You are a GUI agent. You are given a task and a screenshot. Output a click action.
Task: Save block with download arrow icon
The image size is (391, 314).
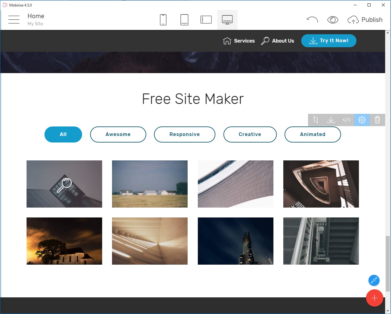point(331,120)
